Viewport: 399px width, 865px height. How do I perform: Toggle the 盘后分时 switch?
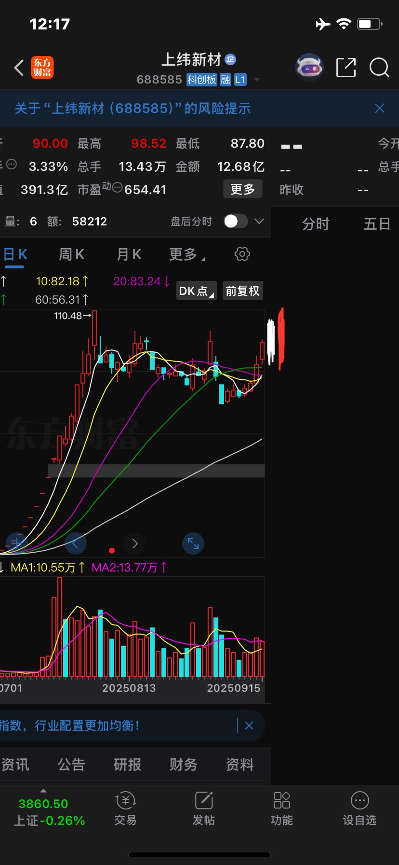(236, 221)
